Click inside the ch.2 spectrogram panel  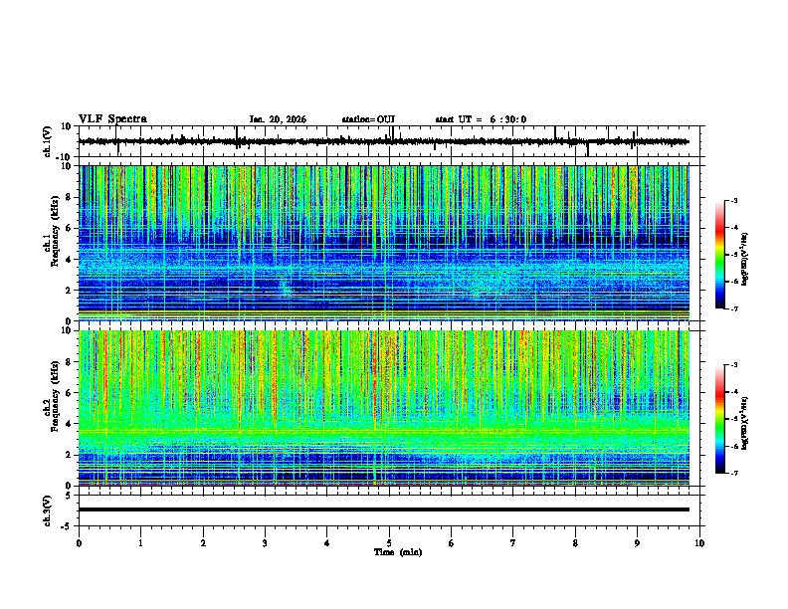[383, 408]
